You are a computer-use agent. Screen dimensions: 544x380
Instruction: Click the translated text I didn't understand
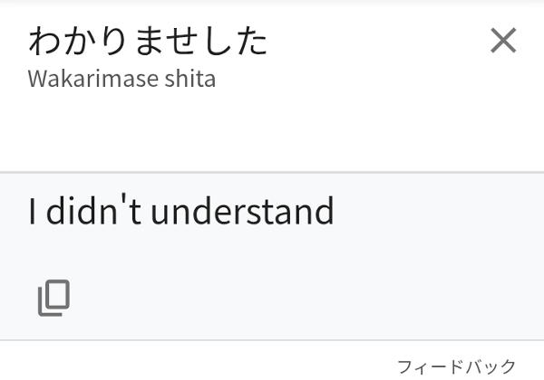pyautogui.click(x=181, y=209)
